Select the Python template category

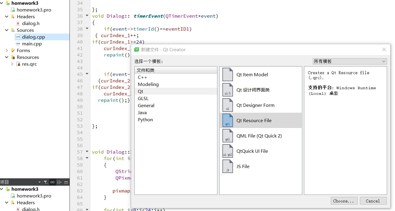pyautogui.click(x=176, y=119)
